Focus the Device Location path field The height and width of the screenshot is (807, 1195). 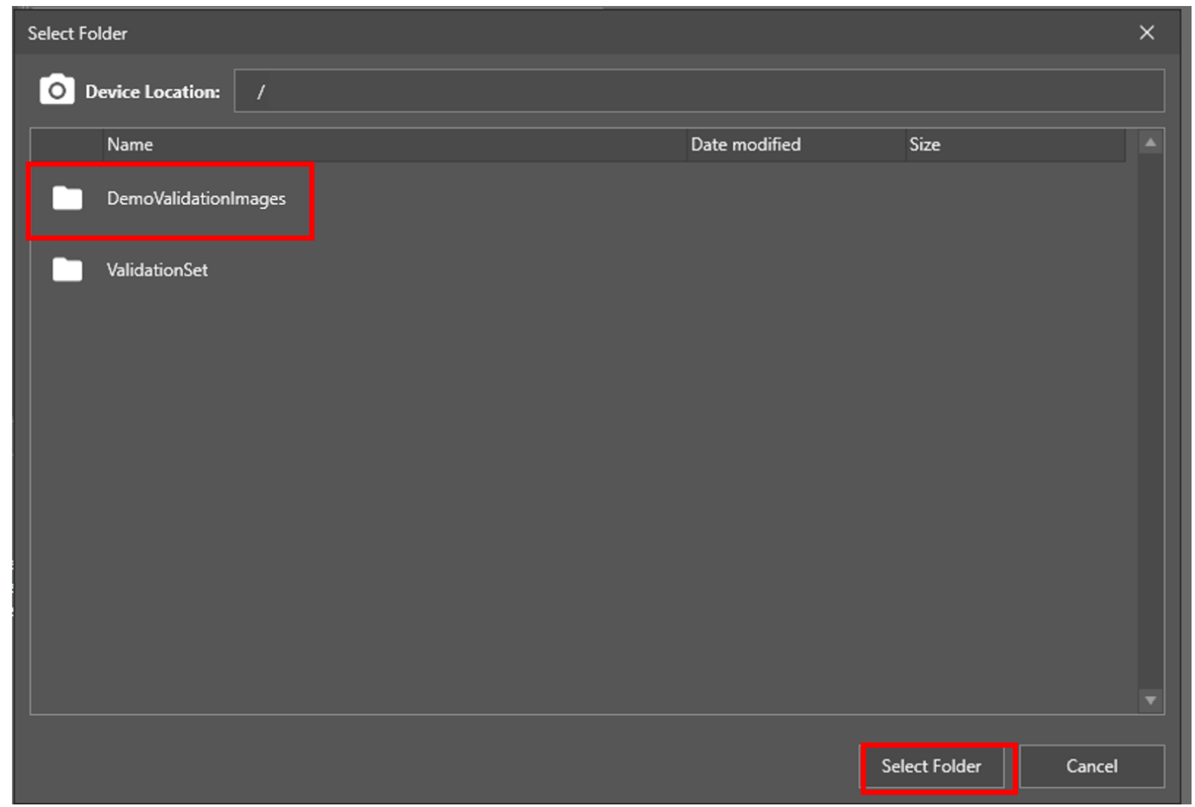(698, 91)
